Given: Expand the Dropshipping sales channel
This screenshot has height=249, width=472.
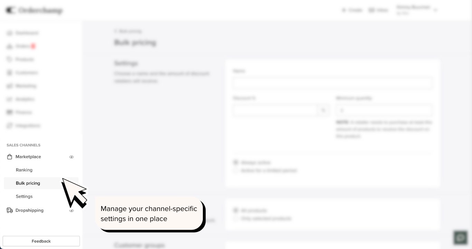Looking at the screenshot, I should tap(29, 210).
